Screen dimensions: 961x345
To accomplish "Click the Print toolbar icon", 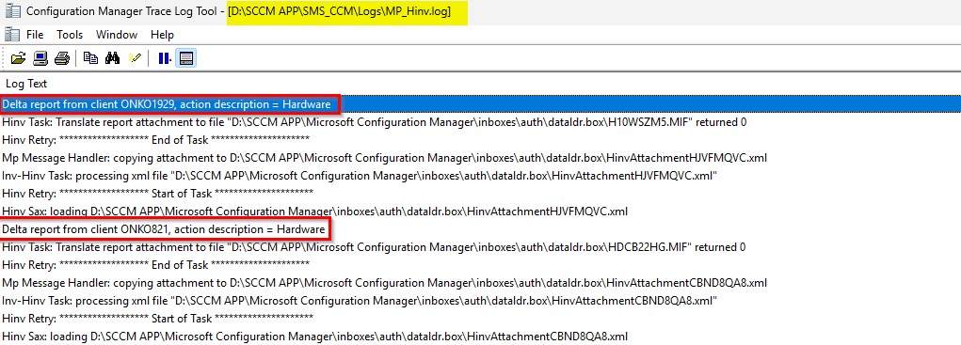I will [62, 58].
